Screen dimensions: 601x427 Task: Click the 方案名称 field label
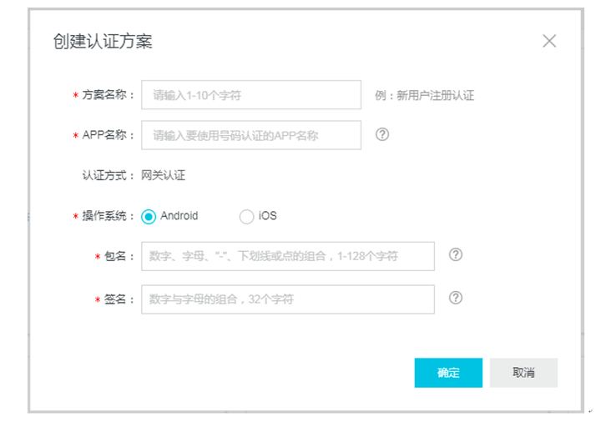(109, 95)
